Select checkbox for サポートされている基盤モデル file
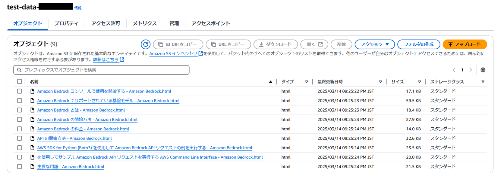 click(x=20, y=101)
